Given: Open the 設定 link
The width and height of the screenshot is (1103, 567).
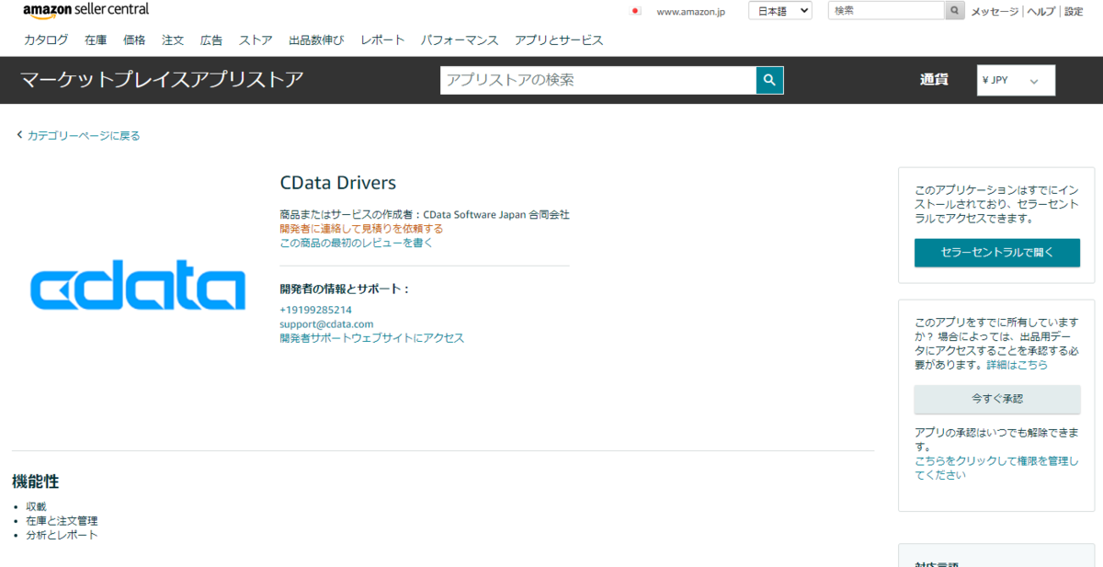Looking at the screenshot, I should point(1074,11).
